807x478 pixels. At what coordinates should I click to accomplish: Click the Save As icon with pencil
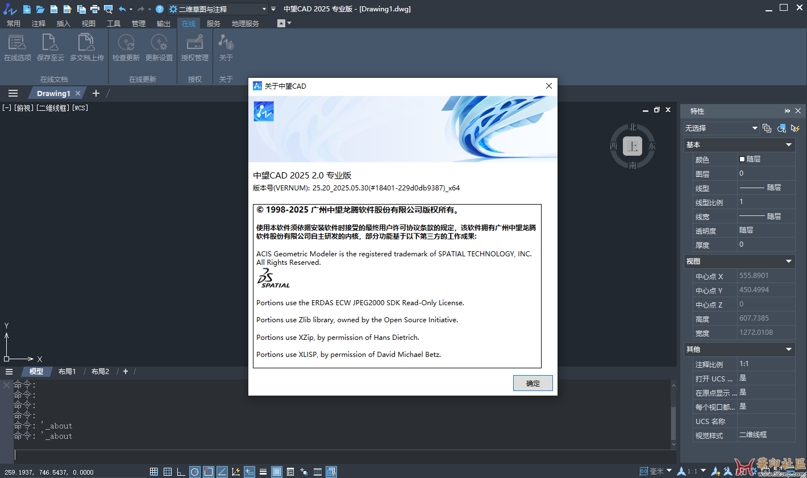(x=67, y=9)
